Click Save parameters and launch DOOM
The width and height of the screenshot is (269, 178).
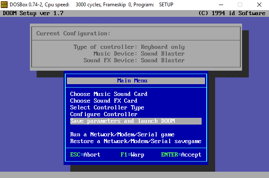click(136, 121)
